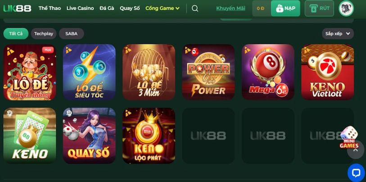The image size is (366, 182).
Task: Click the Nạp deposit button
Action: pyautogui.click(x=285, y=9)
